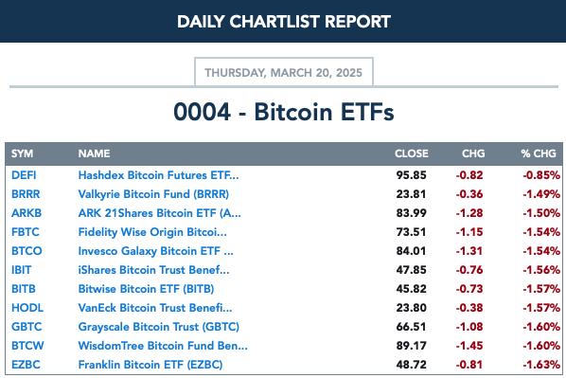The image size is (566, 378).
Task: Click the Thursday, March 20, 2025 date box
Action: [x=284, y=72]
